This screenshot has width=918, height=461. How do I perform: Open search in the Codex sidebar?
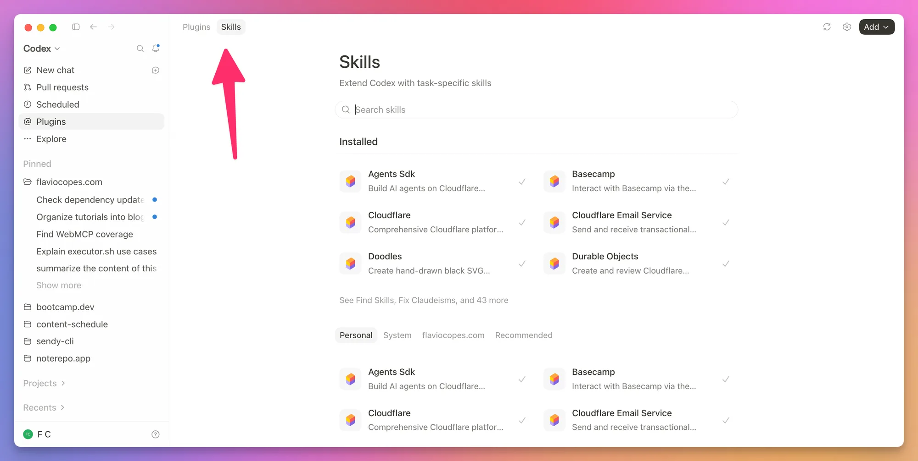coord(140,49)
